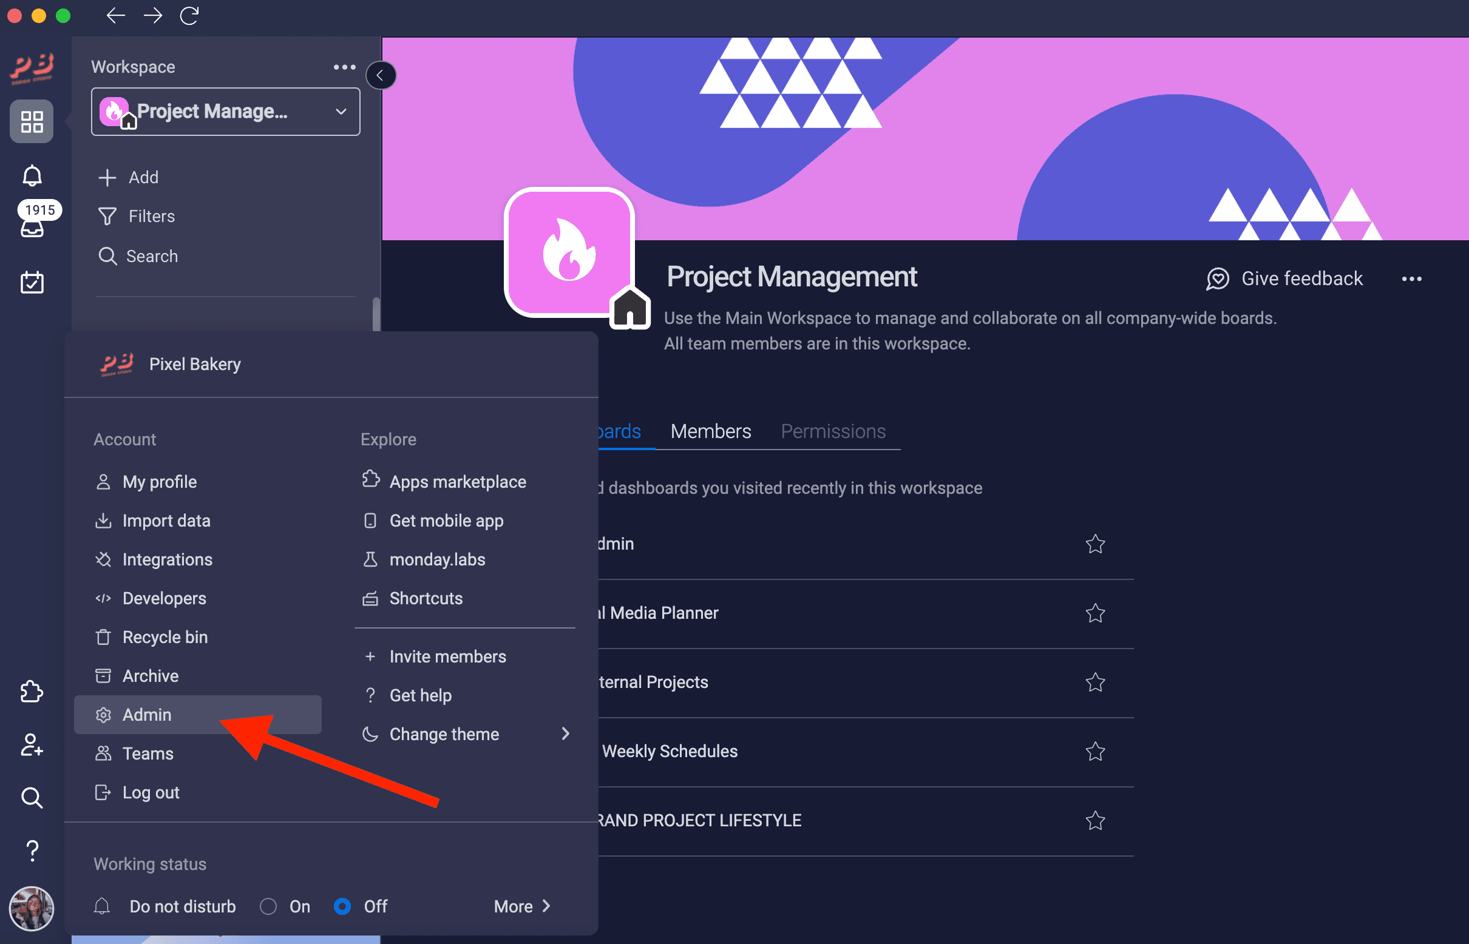Image resolution: width=1469 pixels, height=944 pixels.
Task: Click the monday.labs icon
Action: 370,559
